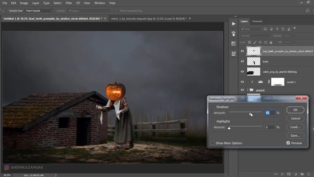Screen dimensions: 314x177
Task: Click the Instagram icon beside ANDHIKAZANUAR
Action: click(6, 167)
